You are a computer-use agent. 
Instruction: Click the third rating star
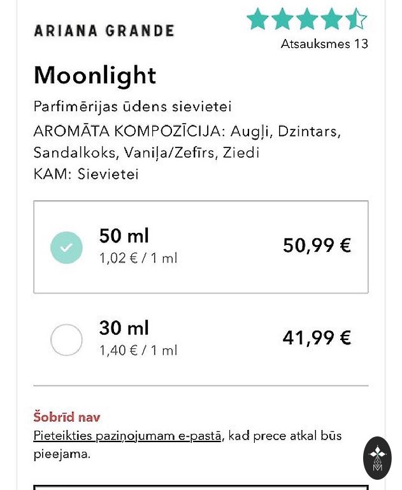click(307, 19)
